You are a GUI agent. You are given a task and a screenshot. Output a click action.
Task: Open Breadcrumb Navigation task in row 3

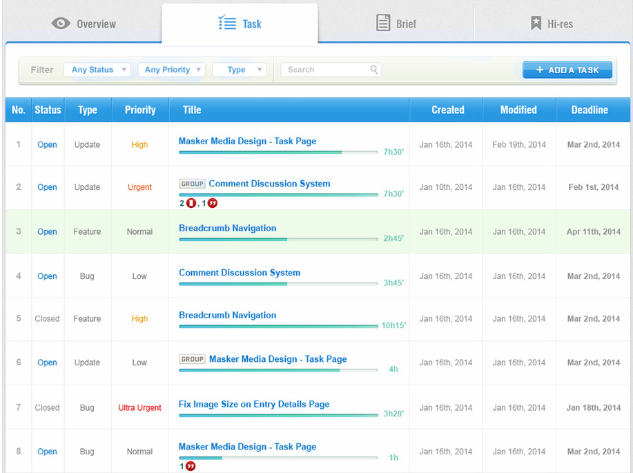coord(228,229)
